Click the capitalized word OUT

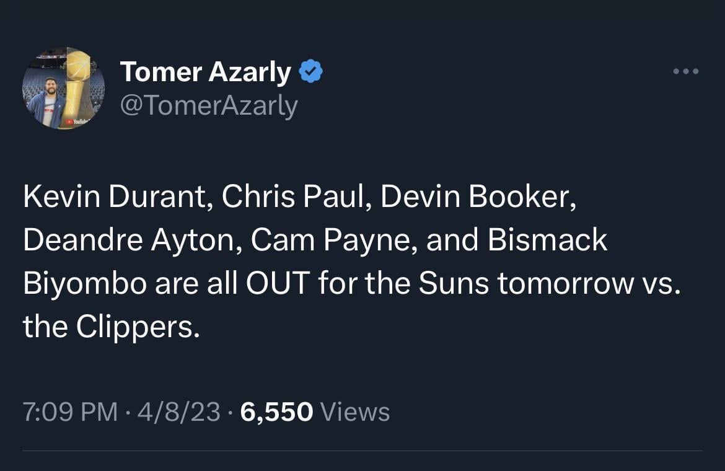278,283
